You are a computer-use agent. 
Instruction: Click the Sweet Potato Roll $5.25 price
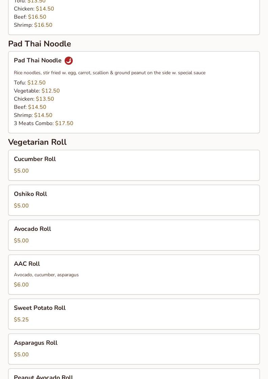pyautogui.click(x=21, y=320)
